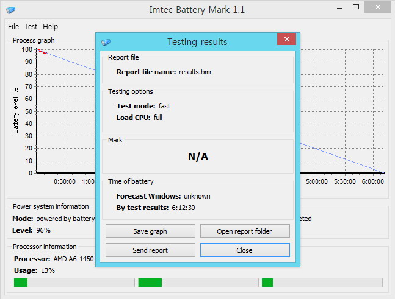The image size is (395, 299).
Task: Close the main Imtec Battery Mark window
Action: [380, 9]
